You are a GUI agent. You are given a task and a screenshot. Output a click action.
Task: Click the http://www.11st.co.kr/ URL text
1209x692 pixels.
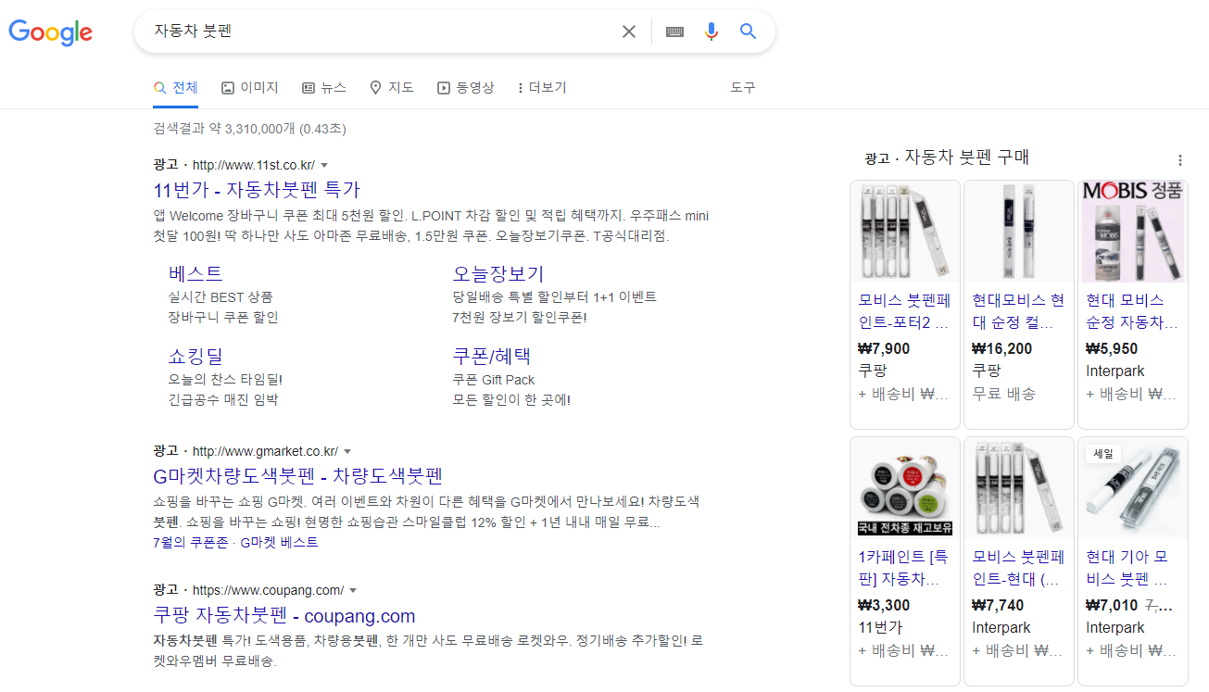tap(254, 166)
